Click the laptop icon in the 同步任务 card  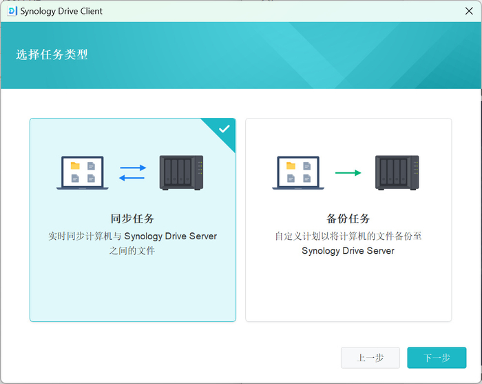click(83, 173)
